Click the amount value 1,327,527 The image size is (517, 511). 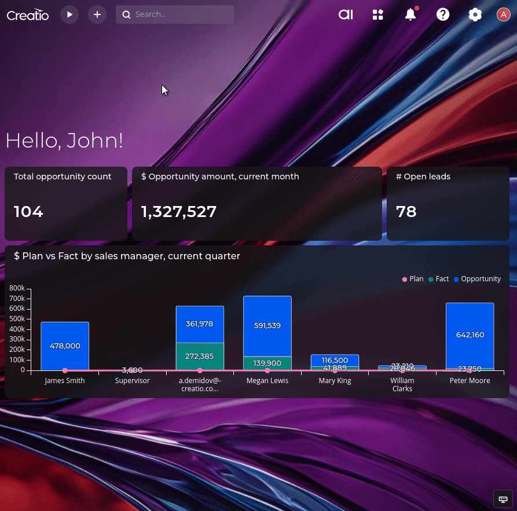179,212
